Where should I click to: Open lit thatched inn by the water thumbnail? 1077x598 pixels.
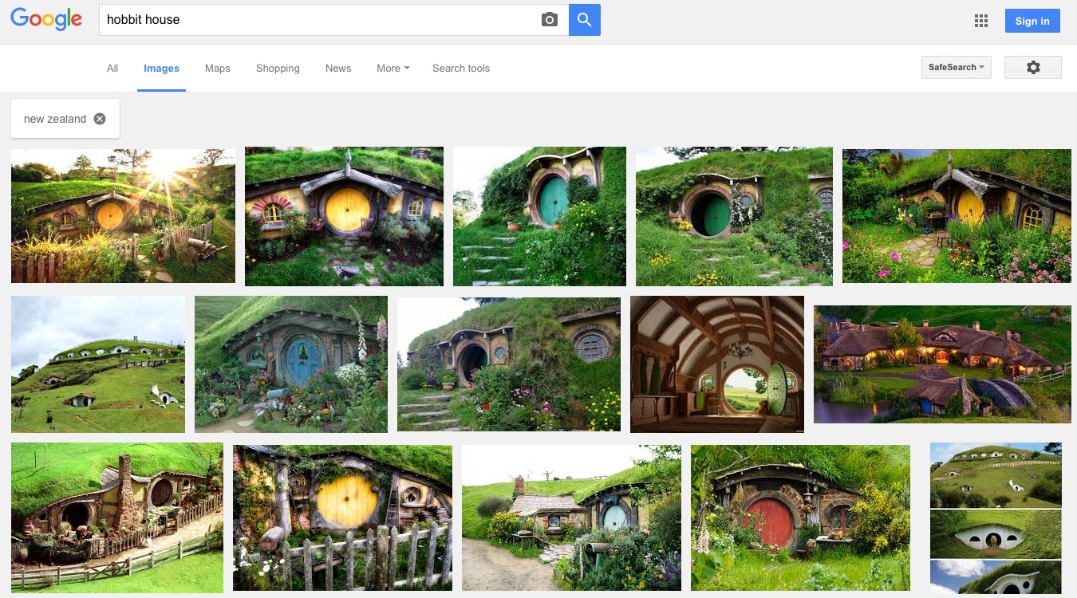click(942, 364)
